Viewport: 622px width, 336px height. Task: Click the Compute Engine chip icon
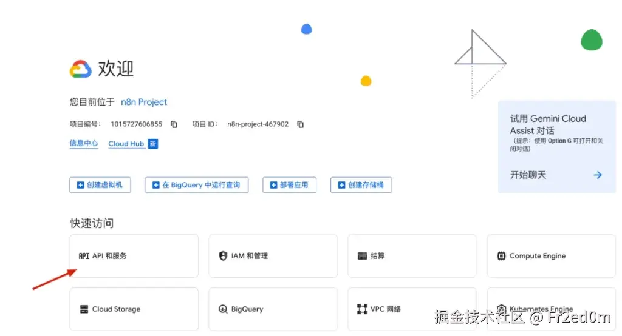[501, 256]
